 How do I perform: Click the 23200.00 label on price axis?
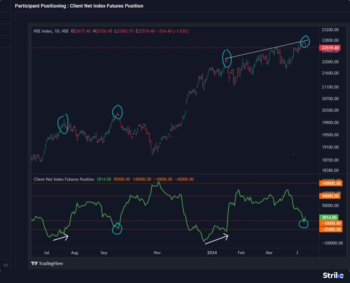tap(330, 29)
